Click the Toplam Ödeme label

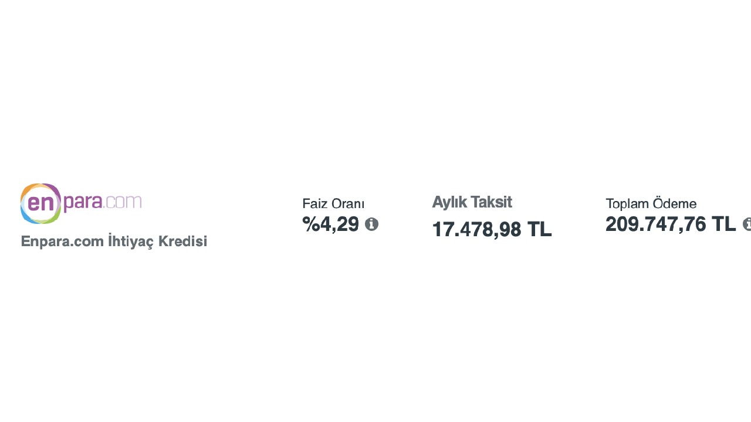[x=651, y=204]
